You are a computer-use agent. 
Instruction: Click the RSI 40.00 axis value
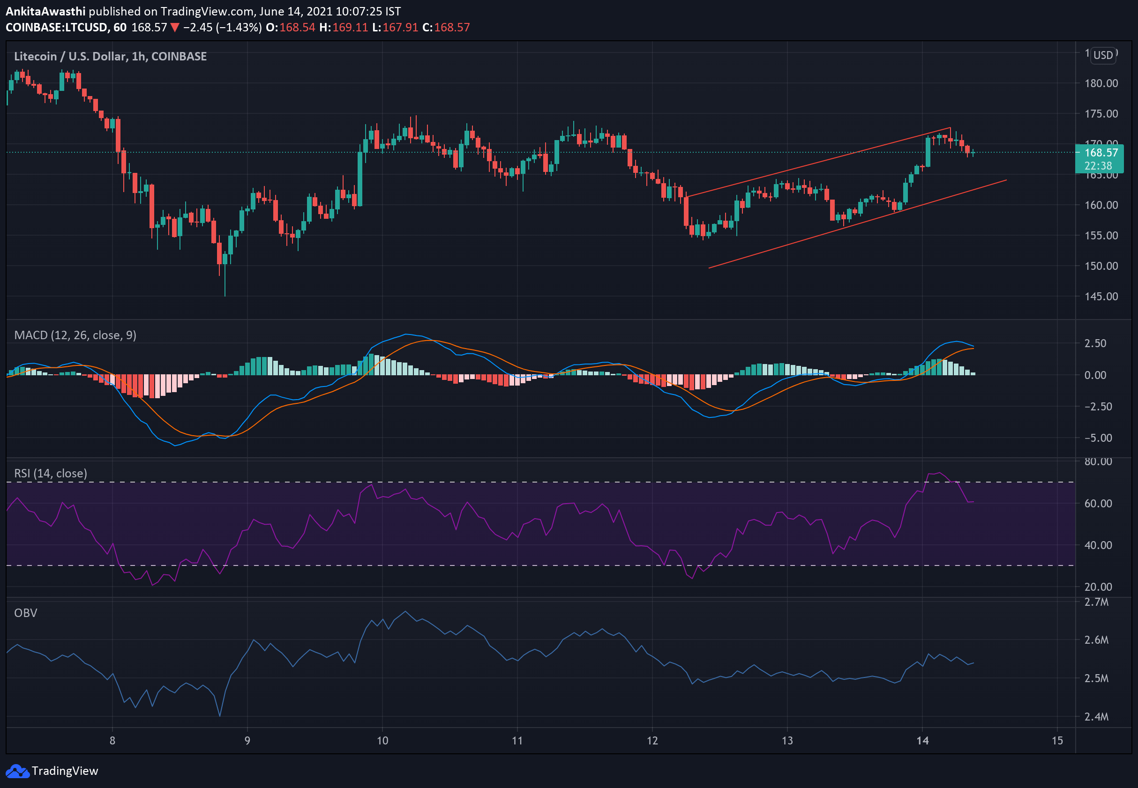(1098, 545)
